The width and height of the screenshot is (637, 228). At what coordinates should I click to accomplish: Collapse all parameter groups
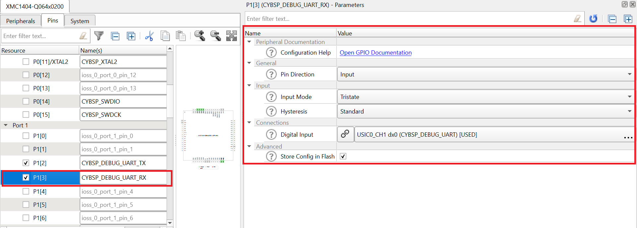tap(612, 19)
